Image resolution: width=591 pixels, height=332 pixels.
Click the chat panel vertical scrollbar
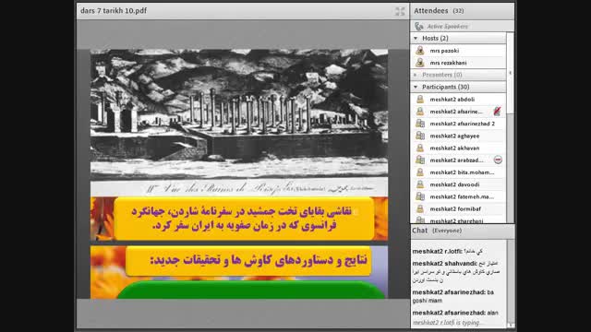(511, 283)
